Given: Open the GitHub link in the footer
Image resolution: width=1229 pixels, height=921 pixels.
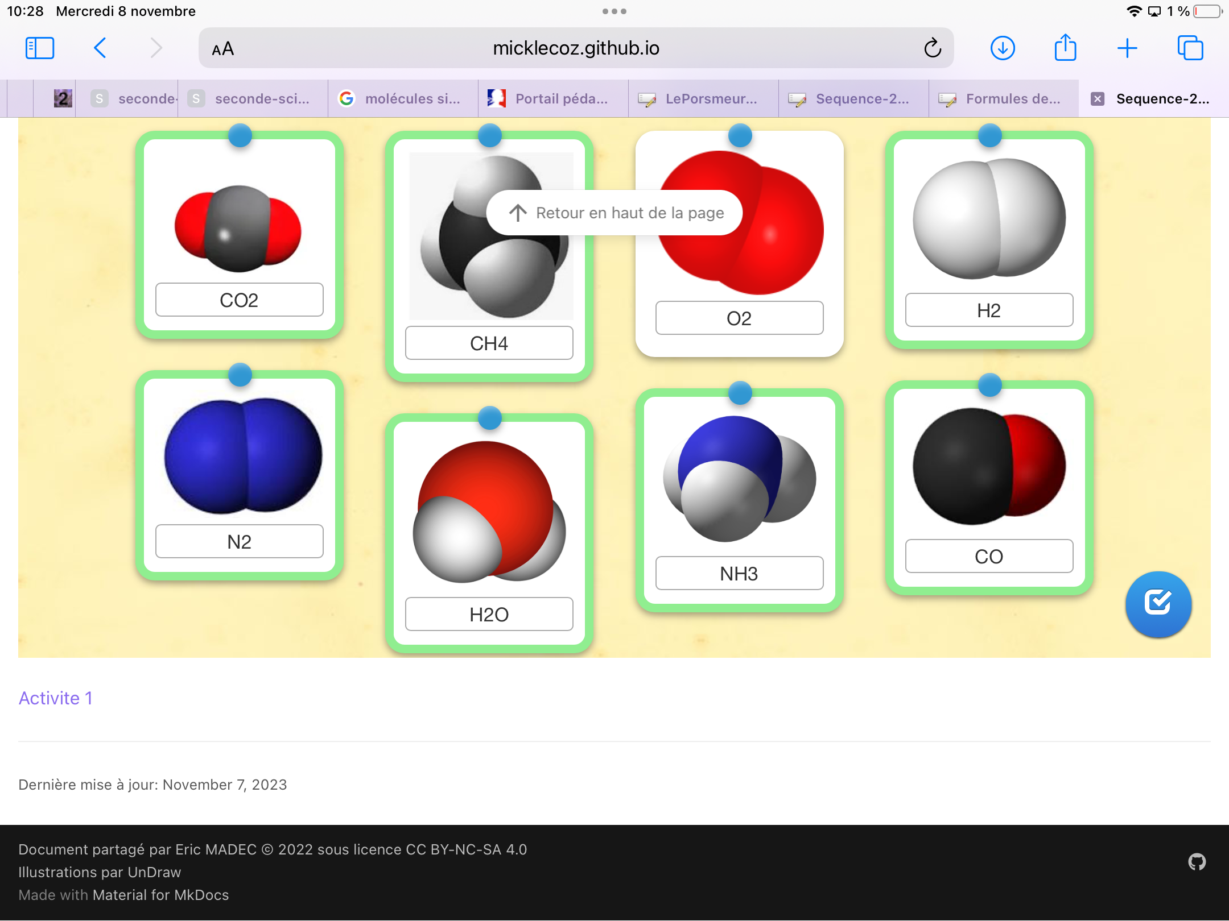Looking at the screenshot, I should pos(1198,862).
